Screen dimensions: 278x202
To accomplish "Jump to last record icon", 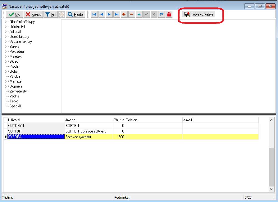I will (117, 14).
